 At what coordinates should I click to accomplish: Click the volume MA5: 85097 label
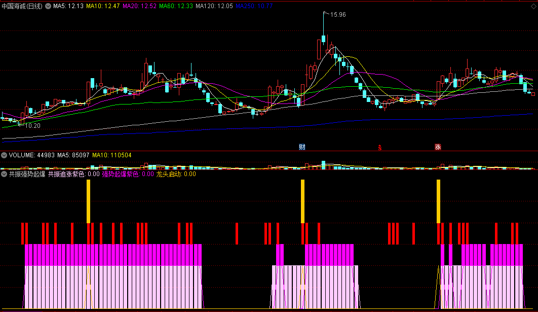73,155
